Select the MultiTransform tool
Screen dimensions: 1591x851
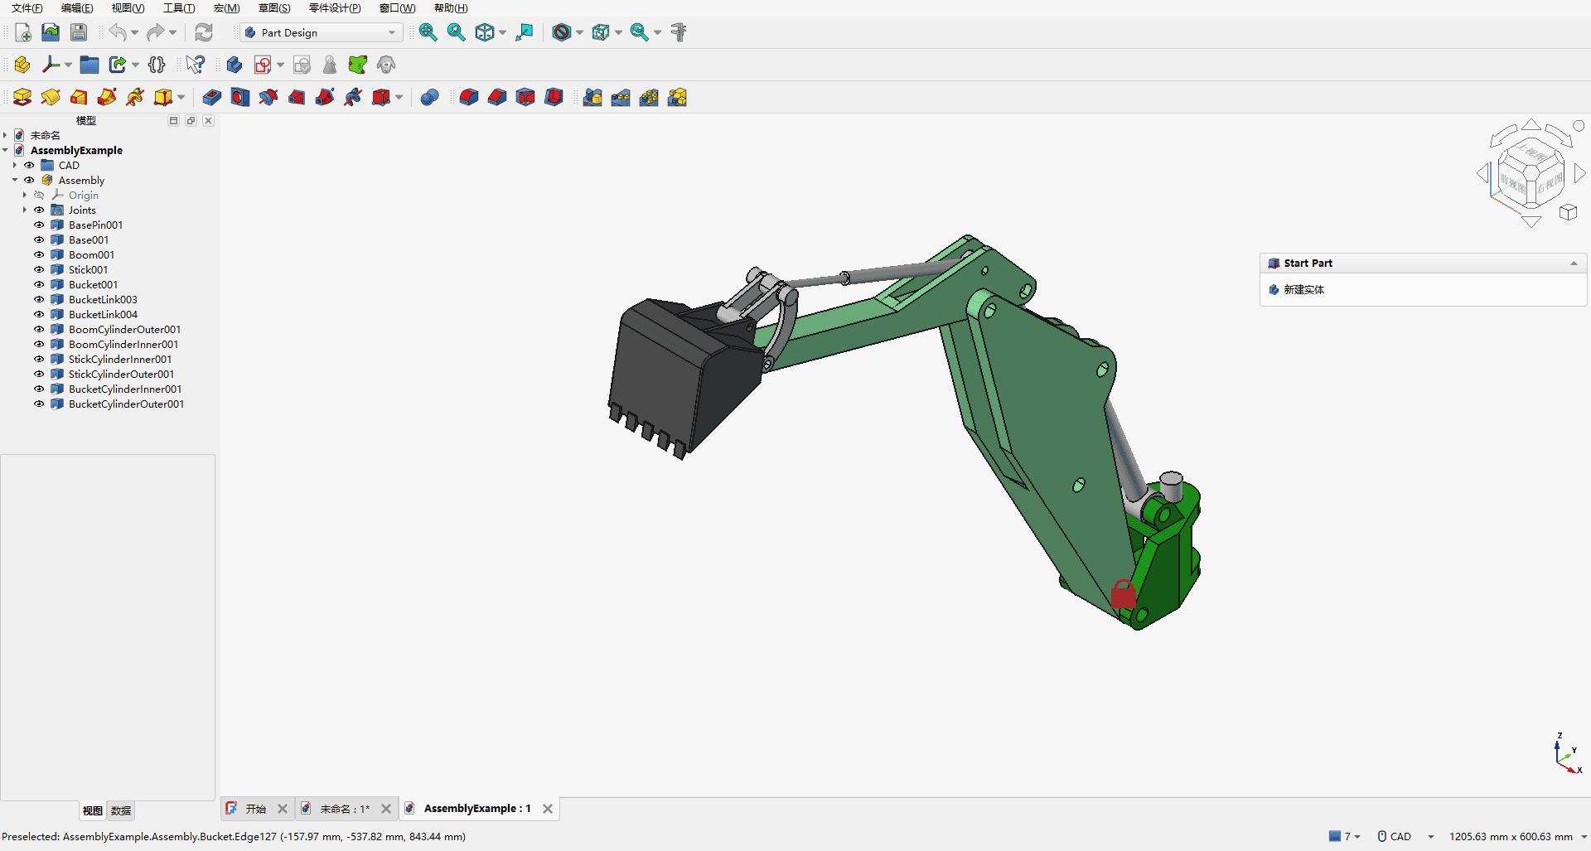[677, 97]
